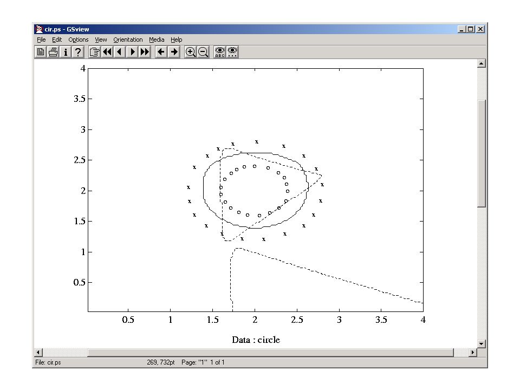
Task: Click the Go forward arrow icon
Action: pos(174,52)
